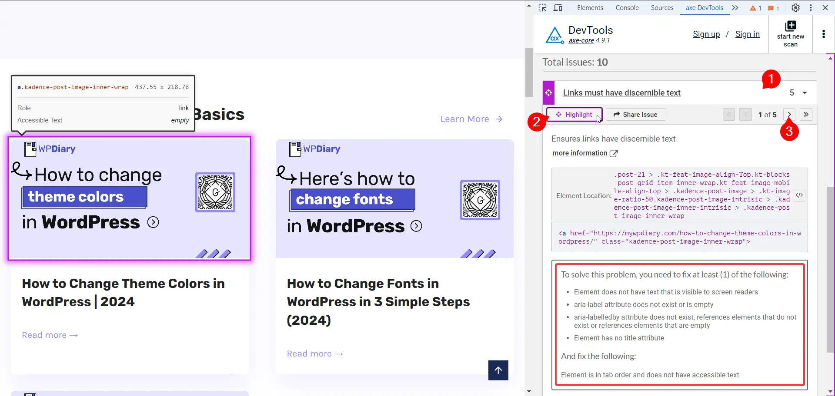This screenshot has height=396, width=835.
Task: Click the element location selector text
Action: point(701,195)
